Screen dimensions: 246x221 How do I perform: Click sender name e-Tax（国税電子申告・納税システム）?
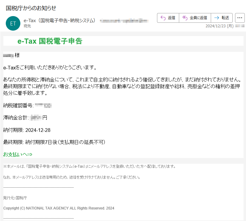(x=60, y=21)
